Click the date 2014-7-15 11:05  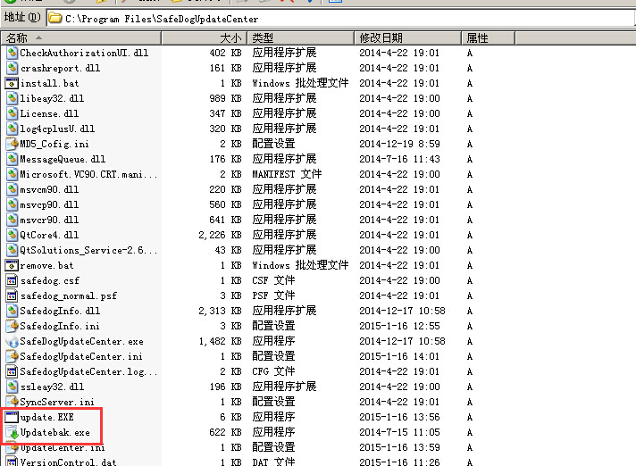click(x=399, y=432)
